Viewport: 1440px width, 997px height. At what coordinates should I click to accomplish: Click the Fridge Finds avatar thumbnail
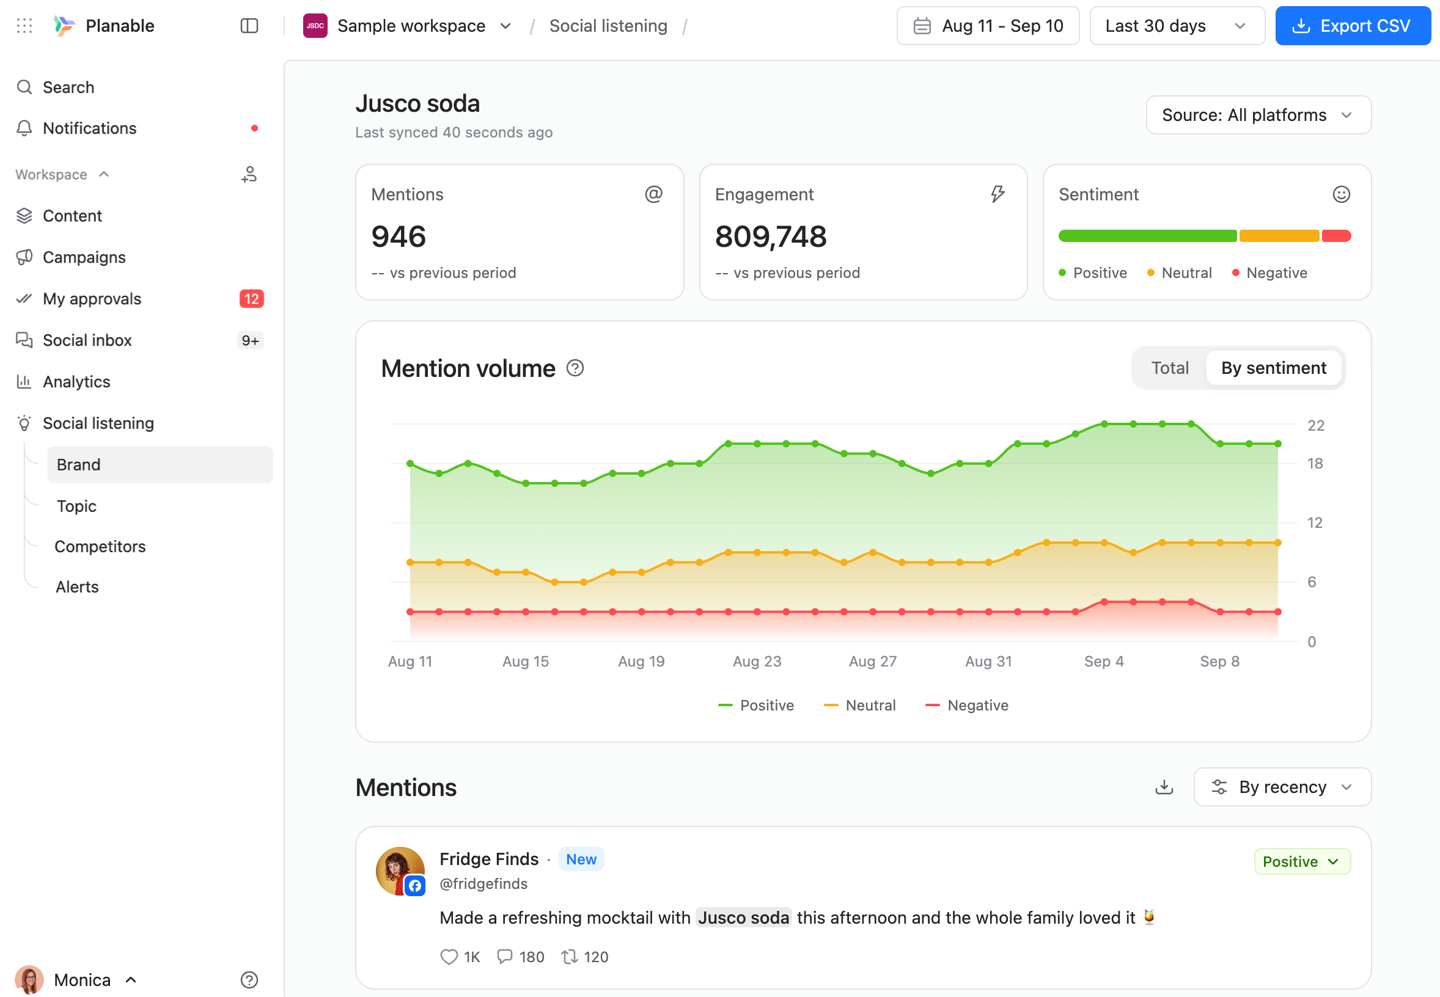400,870
